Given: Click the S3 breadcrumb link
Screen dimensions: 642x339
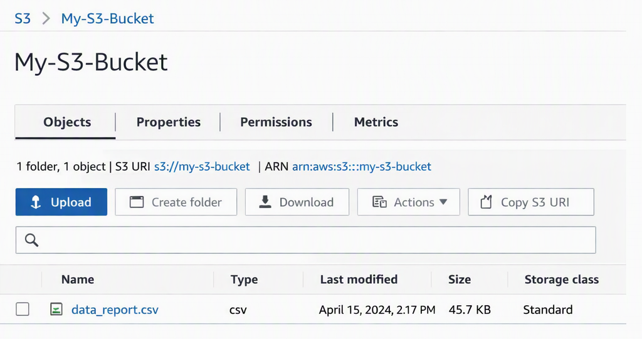Looking at the screenshot, I should coord(23,18).
